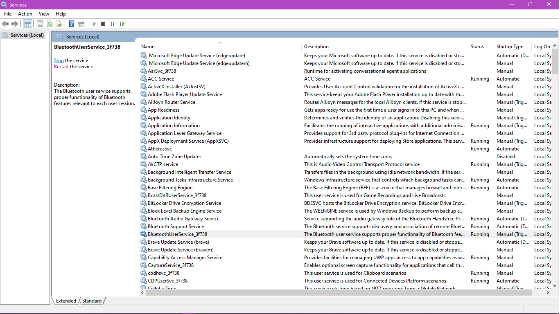Image resolution: width=560 pixels, height=314 pixels.
Task: Click the Back navigation arrow in the toolbar
Action: click(5, 23)
